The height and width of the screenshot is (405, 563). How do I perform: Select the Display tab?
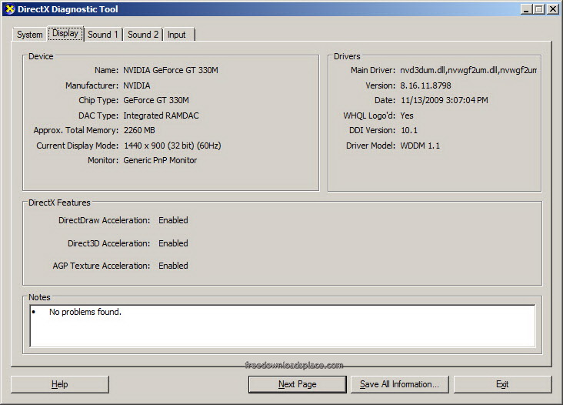coord(65,34)
